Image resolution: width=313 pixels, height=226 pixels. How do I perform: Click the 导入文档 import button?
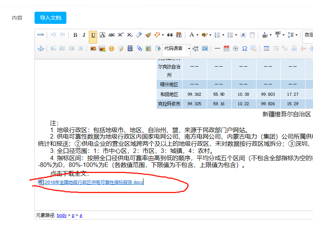click(50, 18)
